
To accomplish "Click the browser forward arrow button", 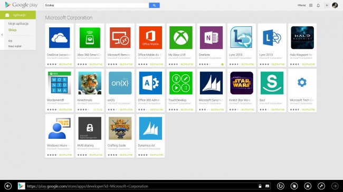I will (x=335, y=186).
